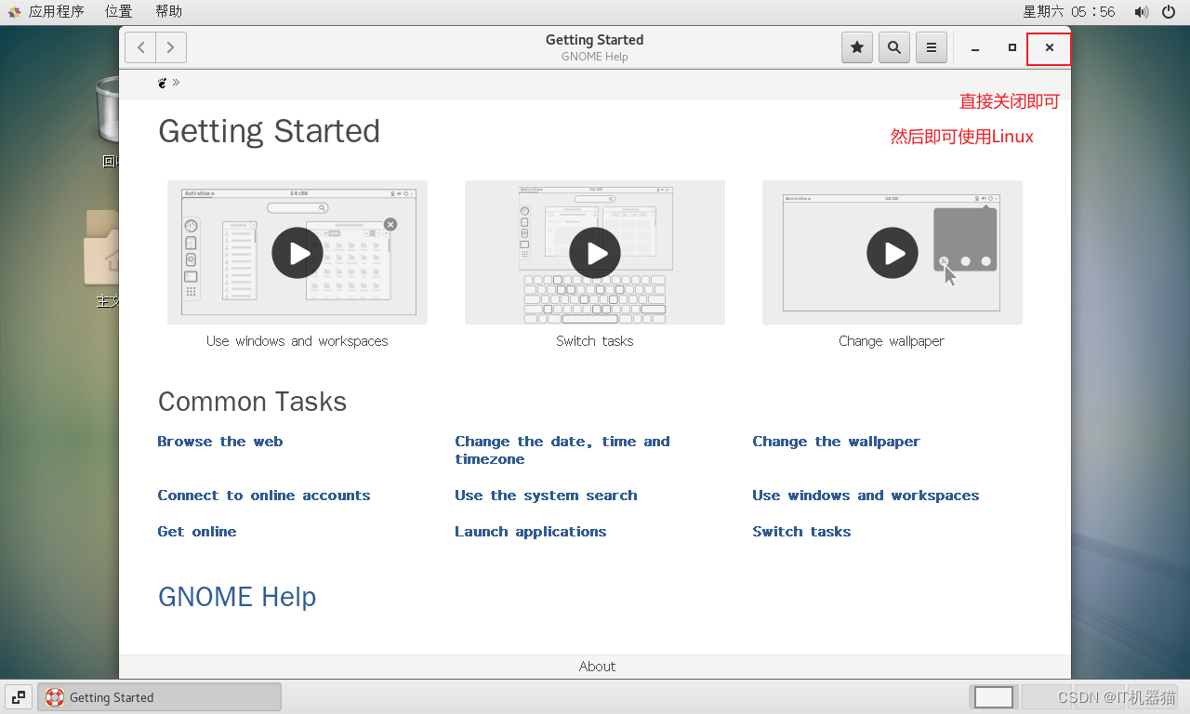Open the 应用程序 menu

(56, 11)
